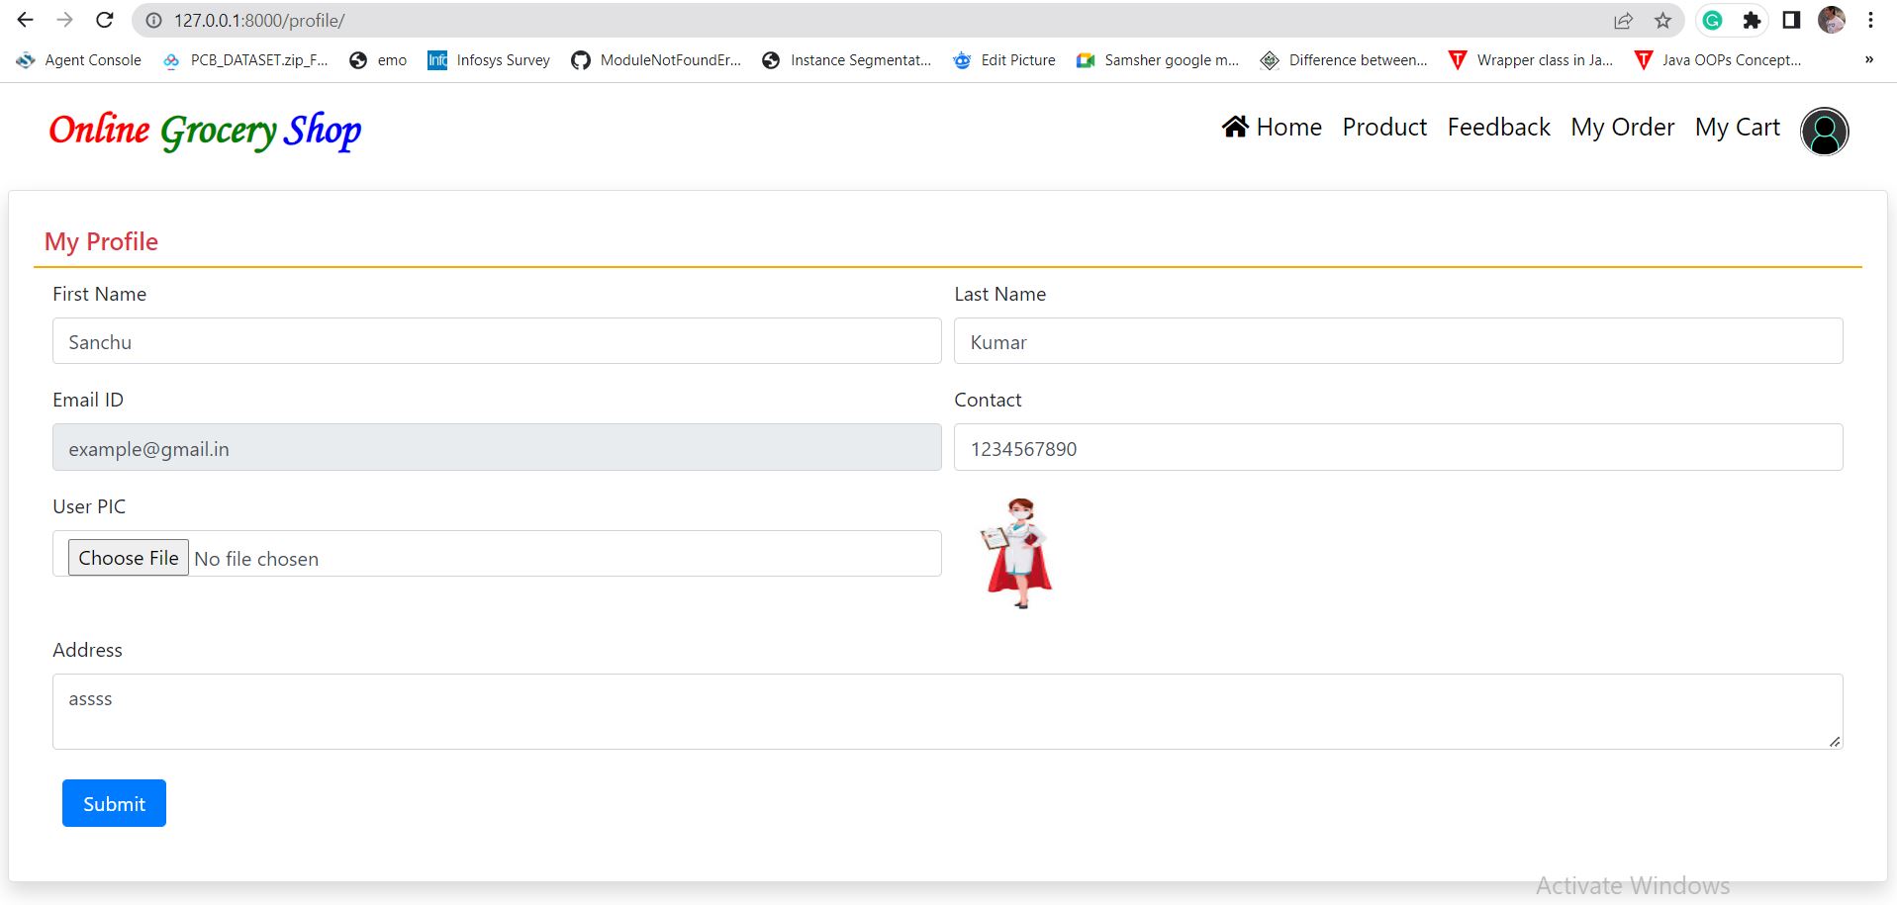Viewport: 1897px width, 905px height.
Task: Click the user avatar icon in navbar
Action: pos(1823,132)
